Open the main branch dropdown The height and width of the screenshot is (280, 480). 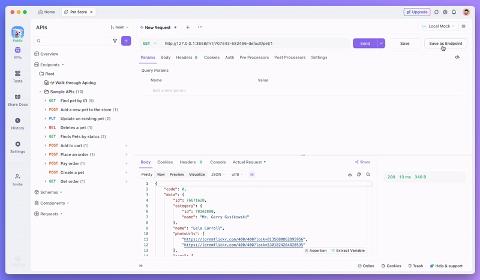pos(119,28)
